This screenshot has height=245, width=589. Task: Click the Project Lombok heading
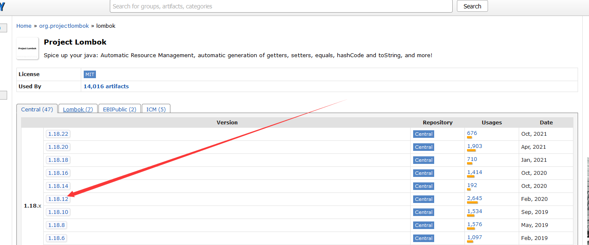pyautogui.click(x=75, y=42)
